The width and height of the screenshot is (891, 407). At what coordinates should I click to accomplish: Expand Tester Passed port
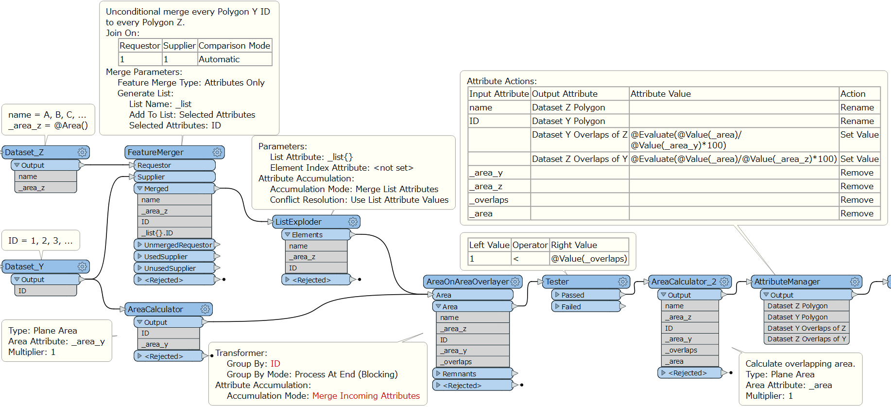(557, 295)
